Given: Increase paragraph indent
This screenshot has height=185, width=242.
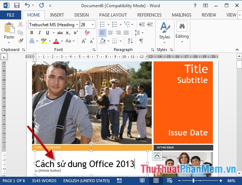Looking at the screenshot, I should tap(150, 24).
